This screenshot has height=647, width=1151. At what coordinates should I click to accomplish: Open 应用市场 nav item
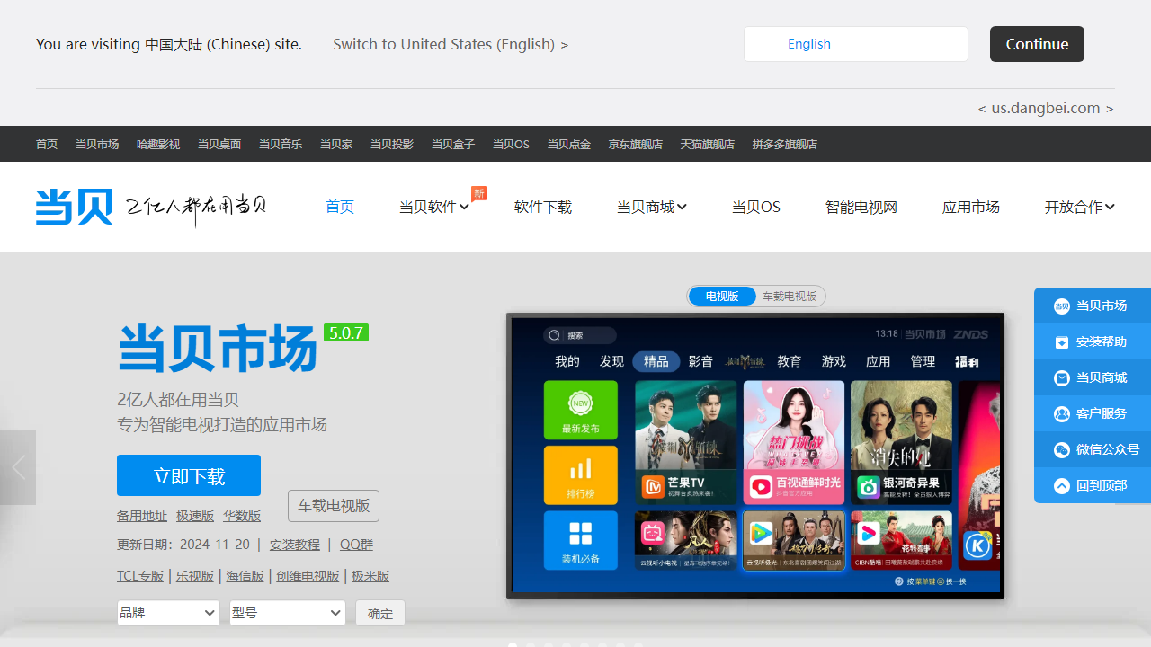[x=971, y=207]
